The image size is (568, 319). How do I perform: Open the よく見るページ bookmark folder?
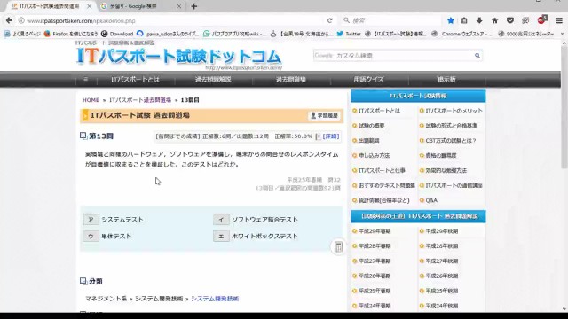(22, 34)
